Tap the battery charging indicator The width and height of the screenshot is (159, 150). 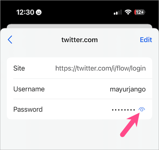point(140,12)
